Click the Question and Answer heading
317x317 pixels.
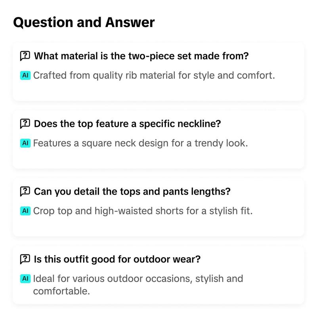coord(84,22)
